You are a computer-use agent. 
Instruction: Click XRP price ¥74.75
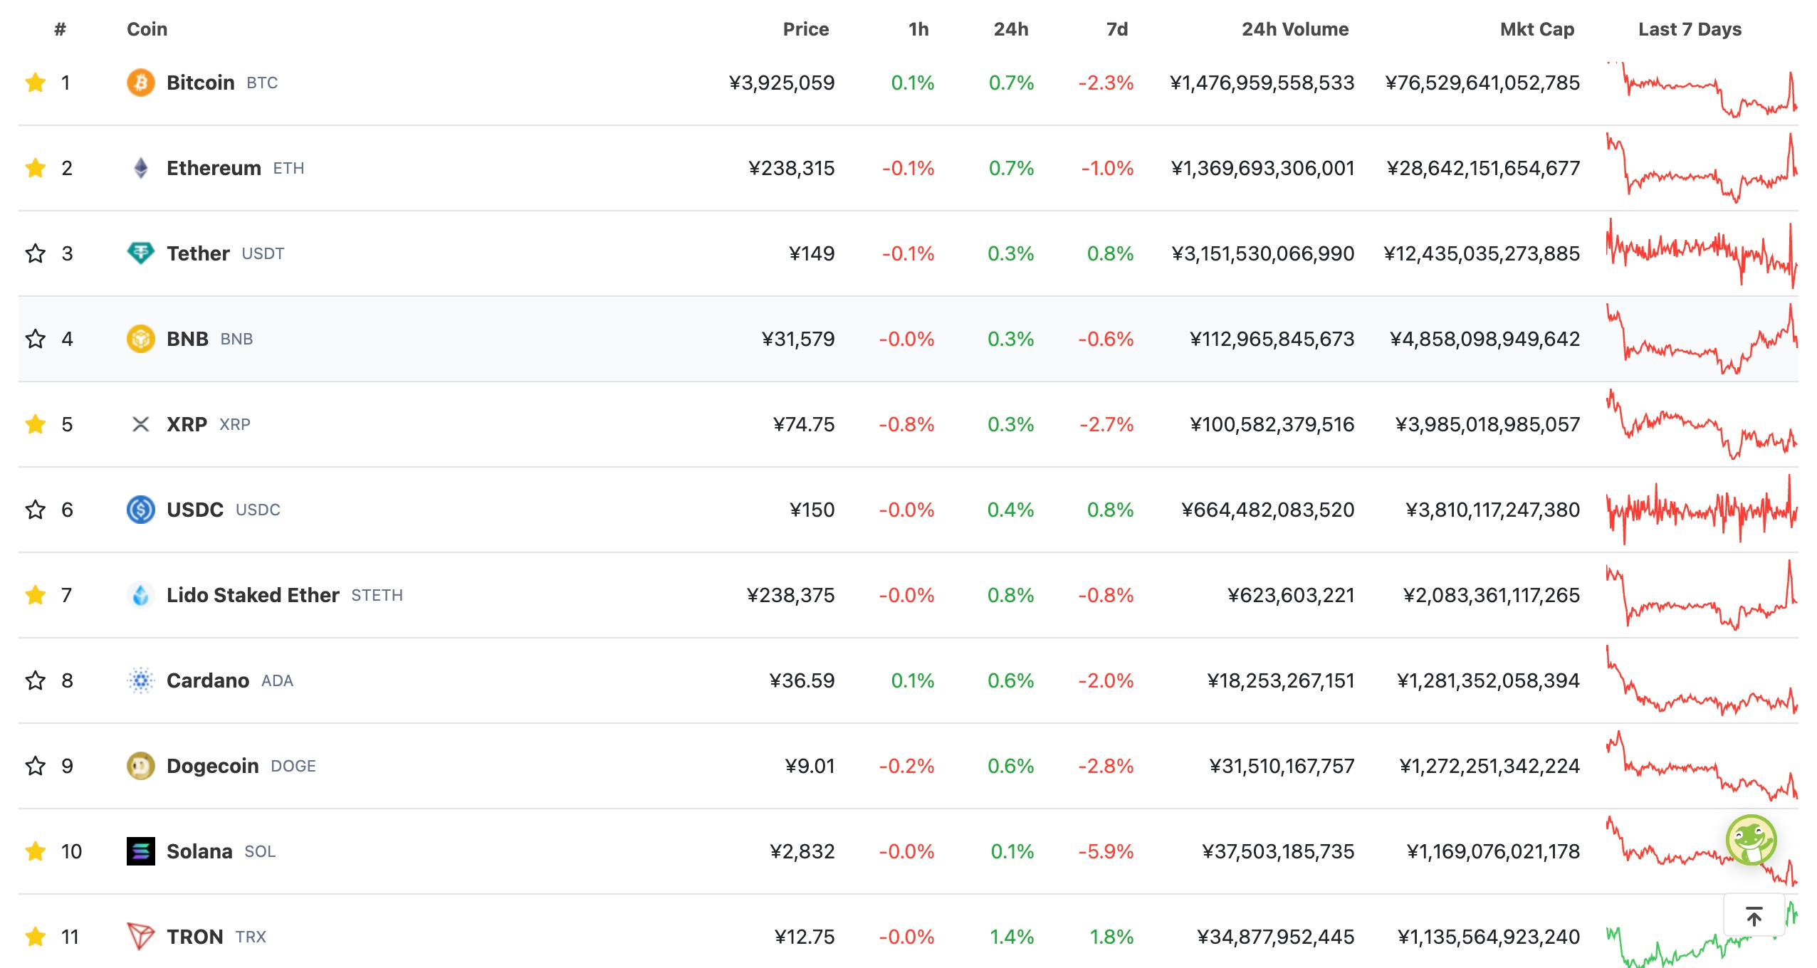pos(804,424)
